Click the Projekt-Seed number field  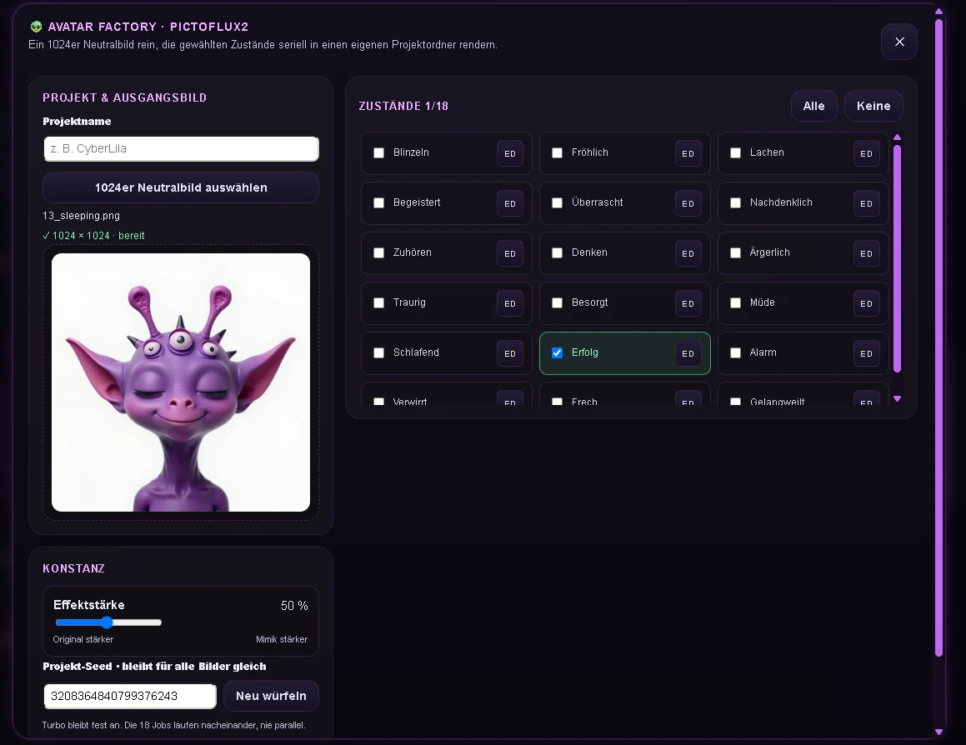pyautogui.click(x=130, y=696)
